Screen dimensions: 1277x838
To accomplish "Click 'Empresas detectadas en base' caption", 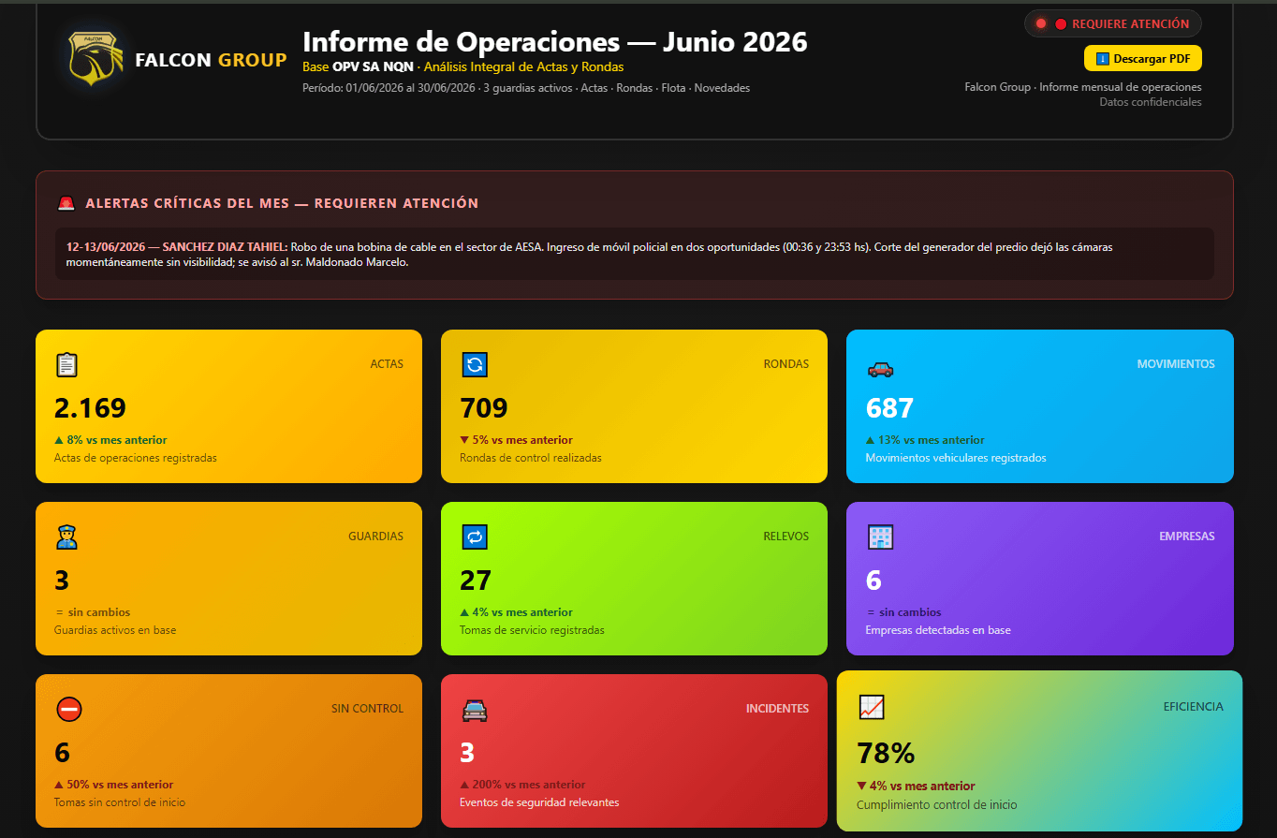I will coord(938,630).
